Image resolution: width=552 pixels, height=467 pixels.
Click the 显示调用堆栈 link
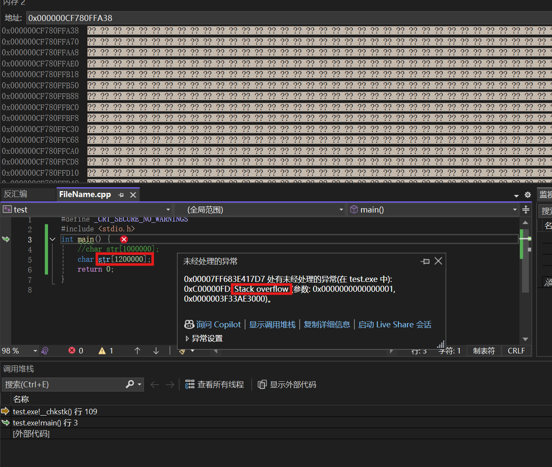[272, 325]
